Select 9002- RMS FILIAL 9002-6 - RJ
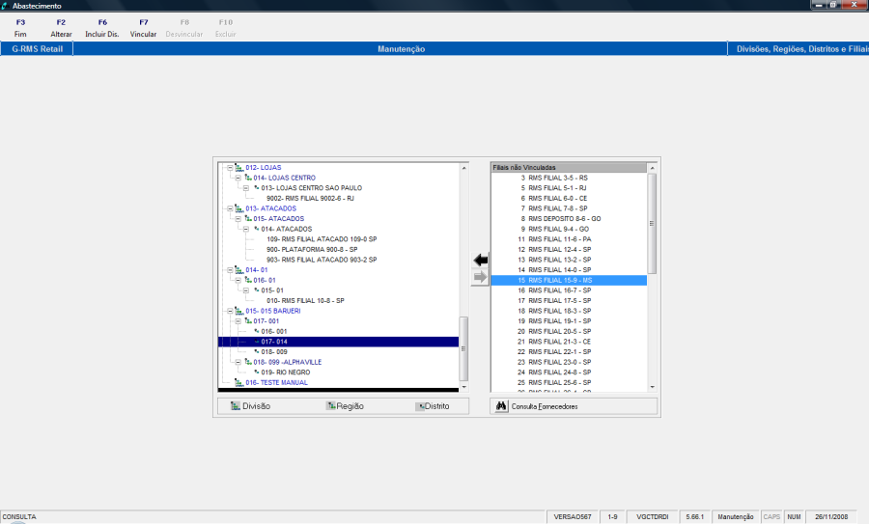The image size is (869, 524). click(x=310, y=198)
